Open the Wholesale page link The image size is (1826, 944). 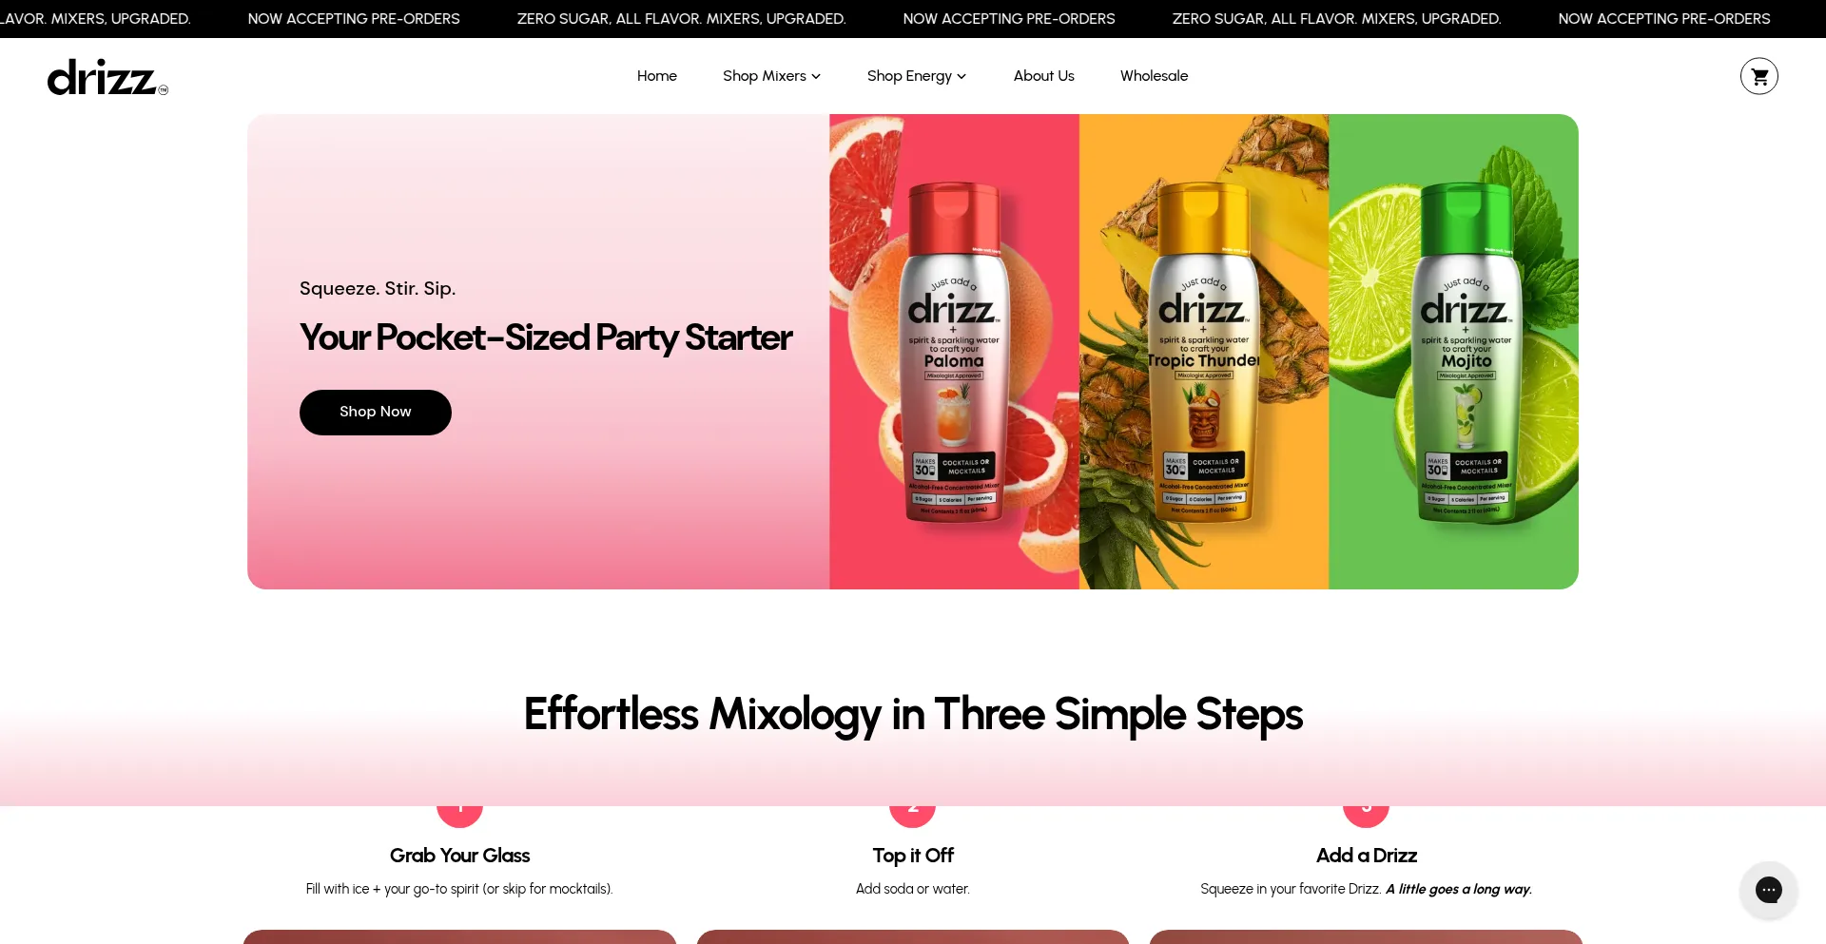(1154, 76)
